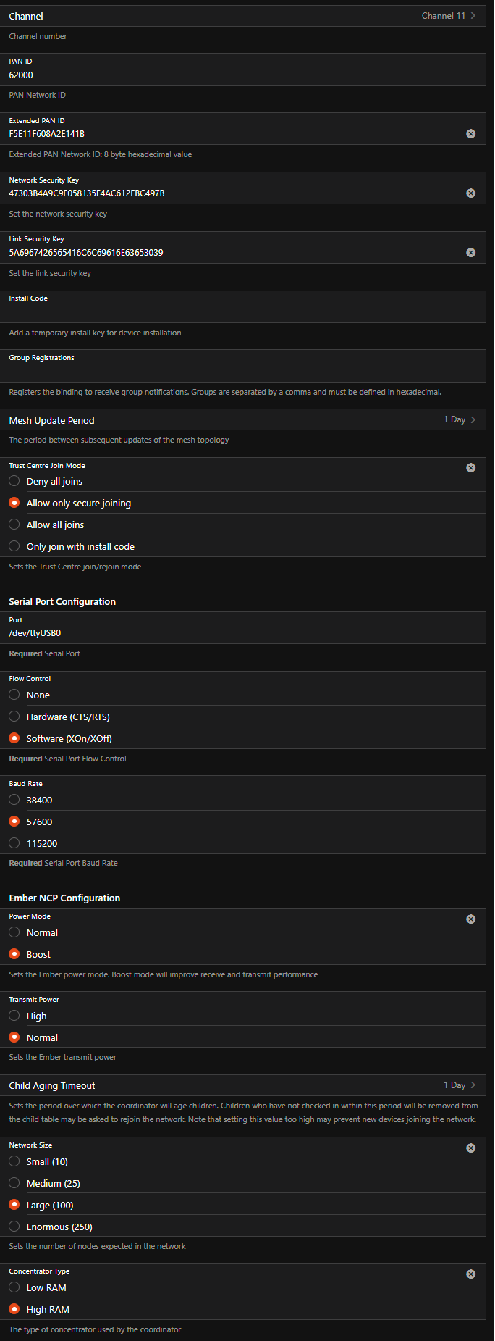This screenshot has width=495, height=1341.
Task: Reset the Network Size setting
Action: point(470,1148)
